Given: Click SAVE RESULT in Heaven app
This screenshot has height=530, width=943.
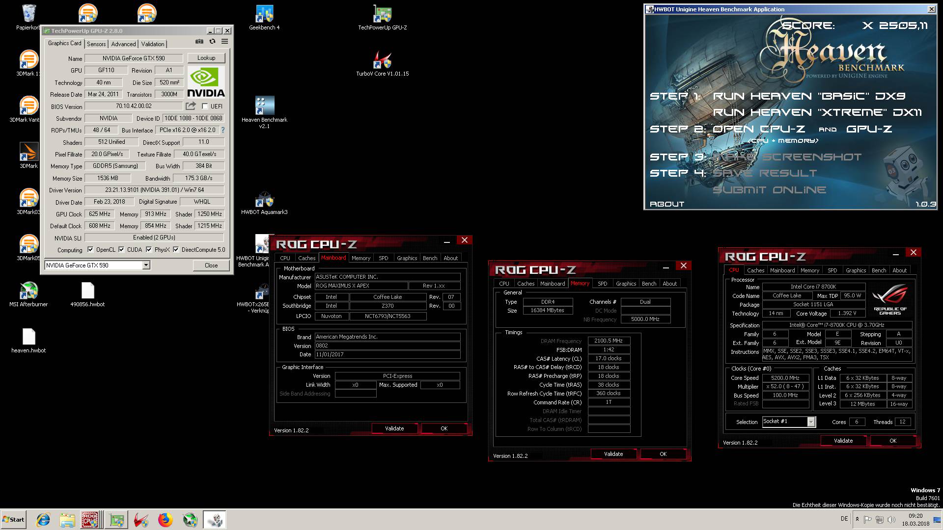Looking at the screenshot, I should pyautogui.click(x=765, y=173).
